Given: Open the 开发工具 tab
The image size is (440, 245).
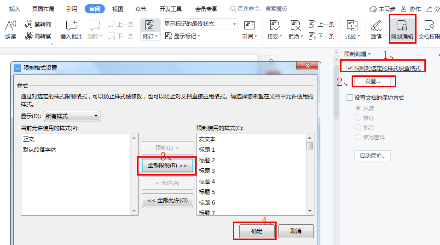Looking at the screenshot, I should 171,9.
